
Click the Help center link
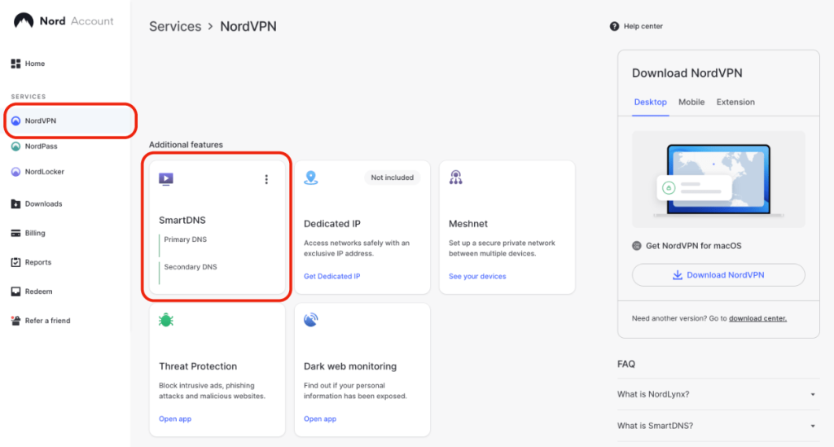pos(643,26)
